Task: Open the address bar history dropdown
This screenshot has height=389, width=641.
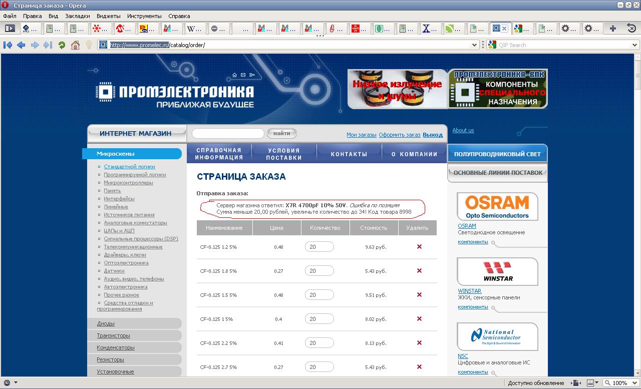Action: pos(475,45)
